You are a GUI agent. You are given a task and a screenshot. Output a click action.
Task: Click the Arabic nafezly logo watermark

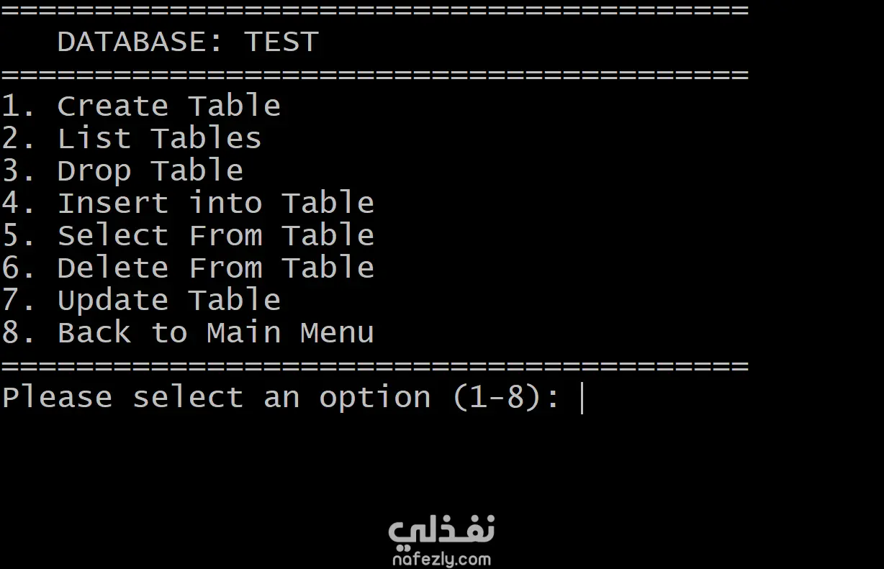coord(441,530)
